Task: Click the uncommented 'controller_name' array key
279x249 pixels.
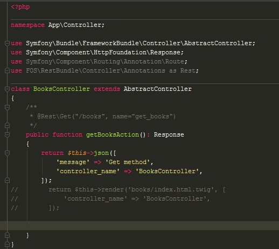Action: pyautogui.click(x=88, y=172)
